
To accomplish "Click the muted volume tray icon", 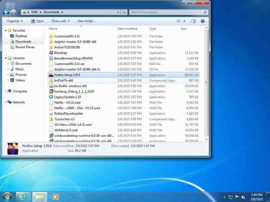I will [243, 197].
